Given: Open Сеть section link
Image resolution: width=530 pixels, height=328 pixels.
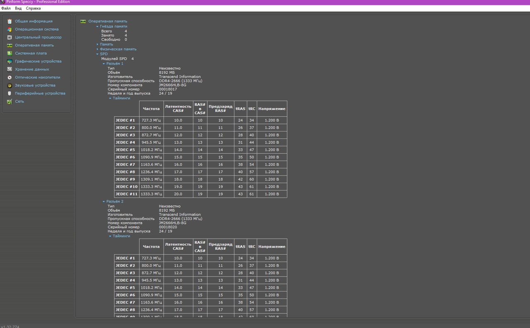Looking at the screenshot, I should tap(19, 101).
